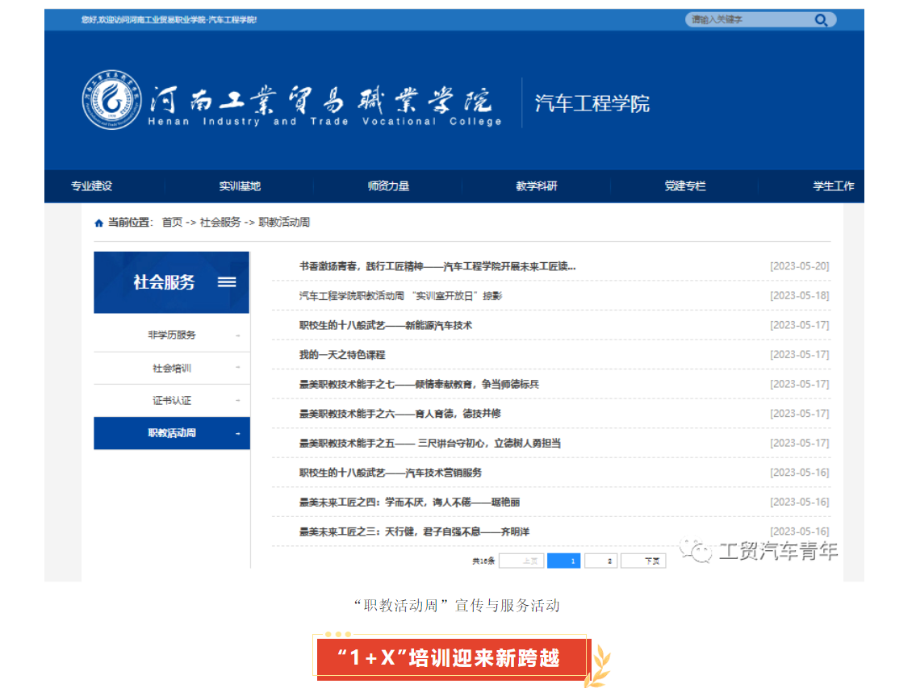Expand the 证书认证 sidebar item

(x=172, y=401)
